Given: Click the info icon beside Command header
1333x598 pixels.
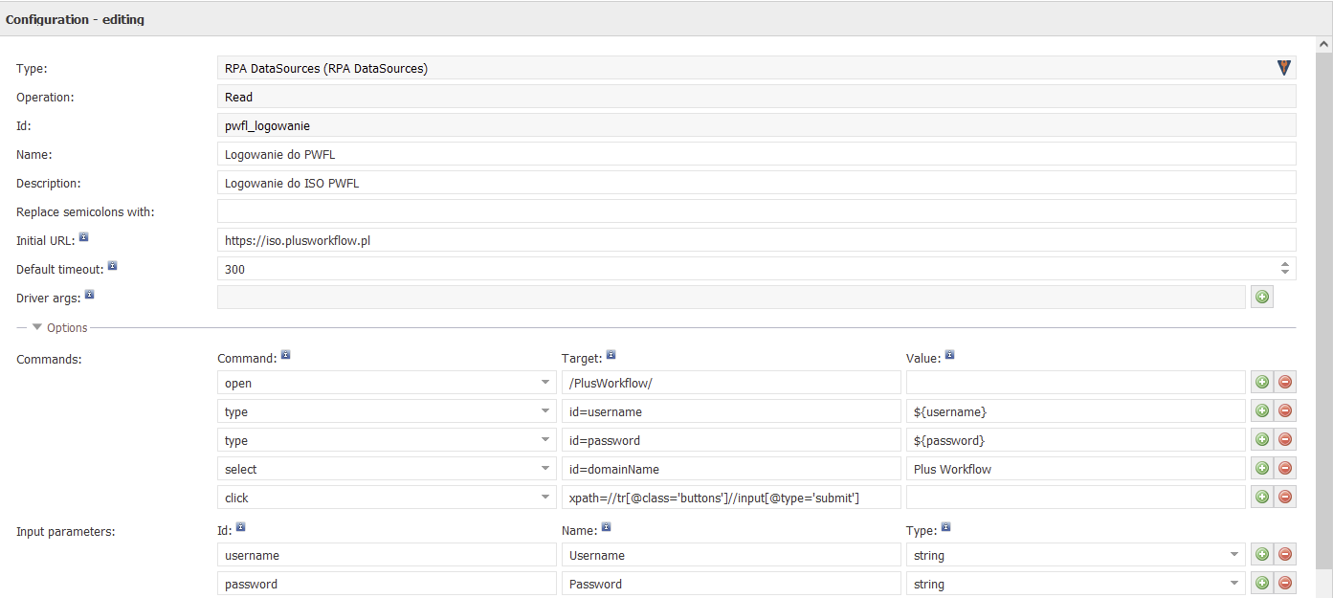Looking at the screenshot, I should [285, 355].
